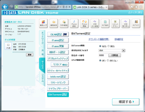Select the サービス side tab
Image resolution: width=145 pixels, height=112 pixels.
click(x=43, y=65)
